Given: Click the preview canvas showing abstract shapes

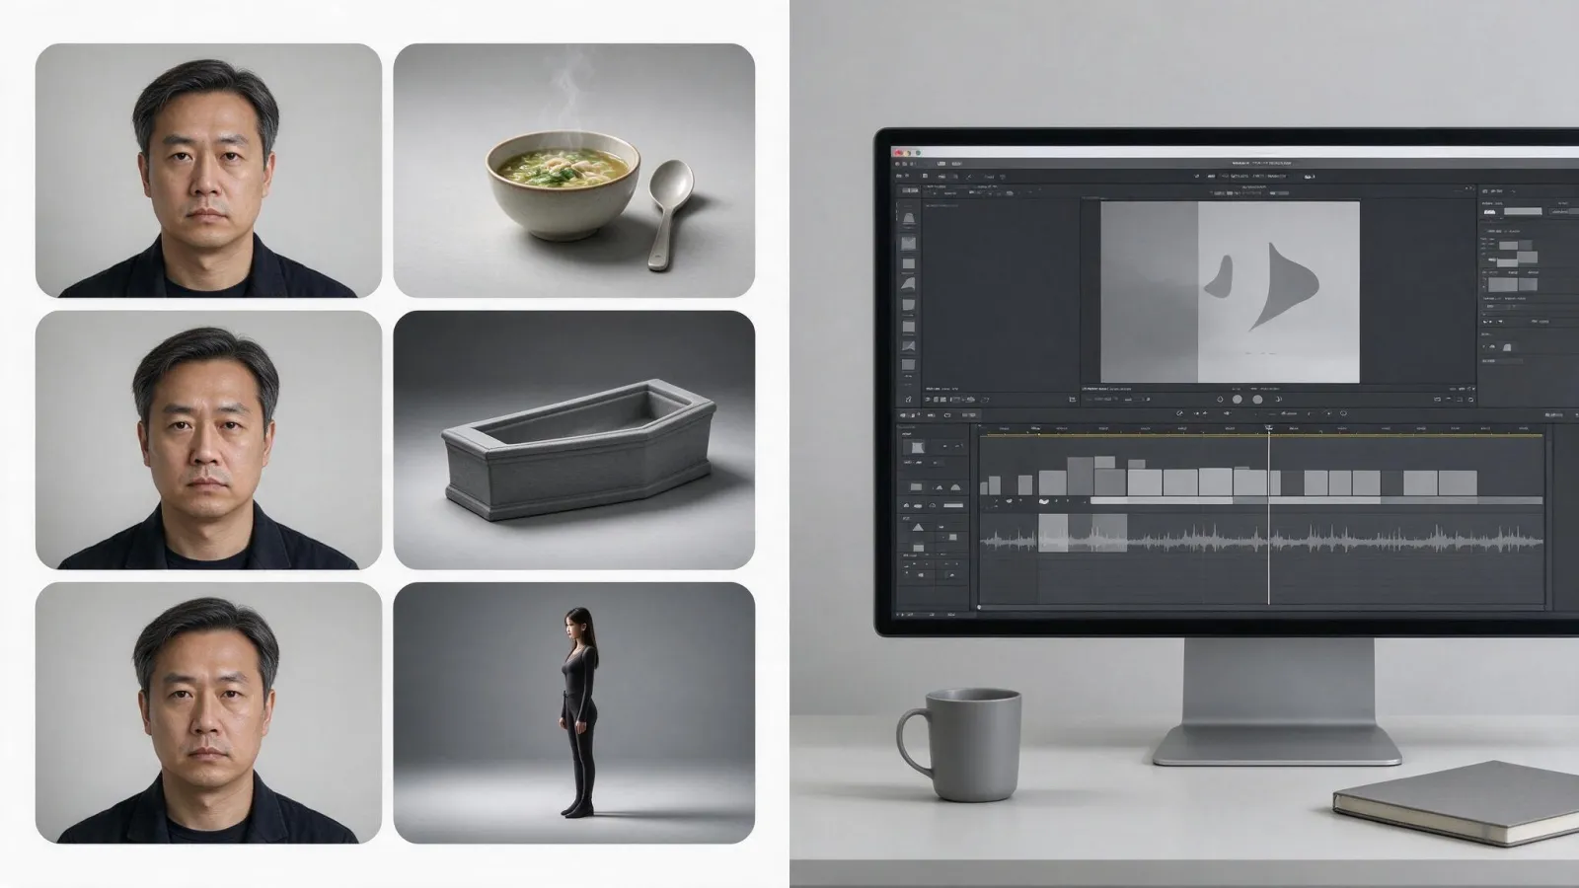Looking at the screenshot, I should [1230, 292].
